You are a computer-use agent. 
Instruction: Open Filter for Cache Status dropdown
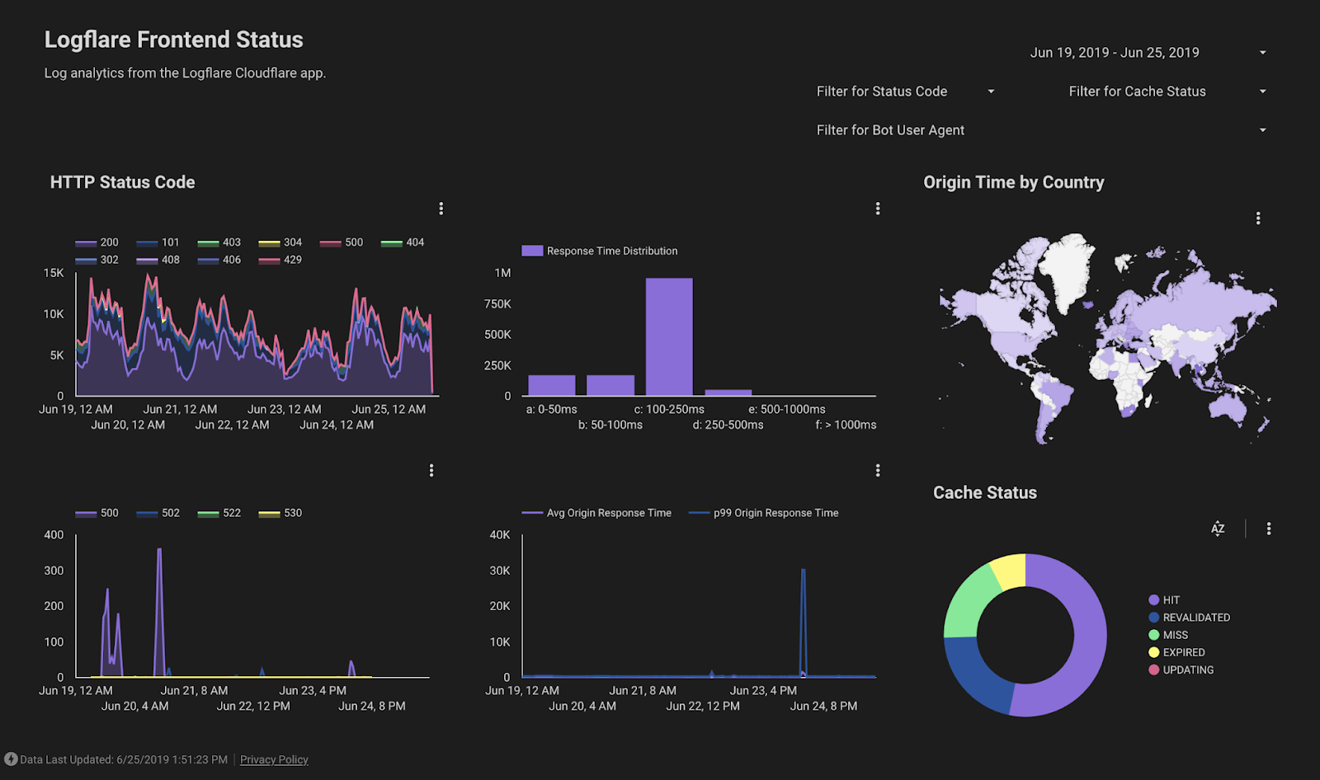(1167, 92)
